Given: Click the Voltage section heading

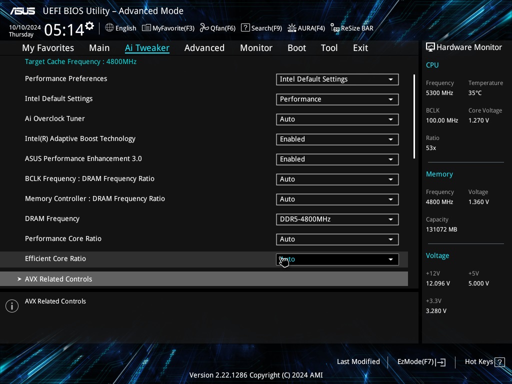Looking at the screenshot, I should (437, 255).
